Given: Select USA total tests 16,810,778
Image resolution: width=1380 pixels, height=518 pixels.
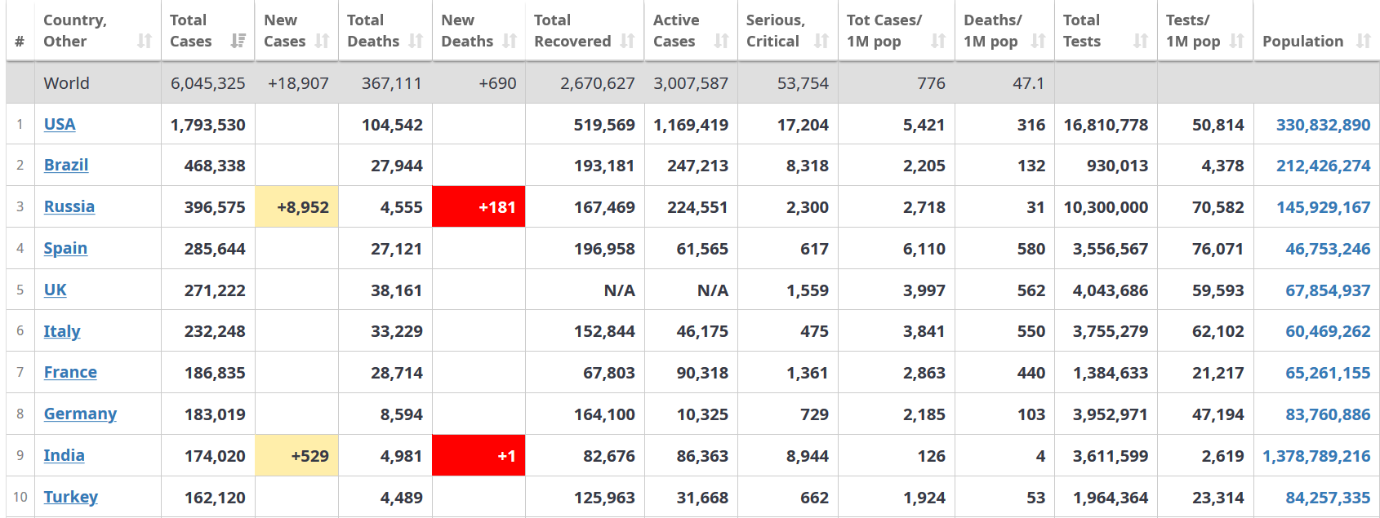Looking at the screenshot, I should click(1106, 125).
